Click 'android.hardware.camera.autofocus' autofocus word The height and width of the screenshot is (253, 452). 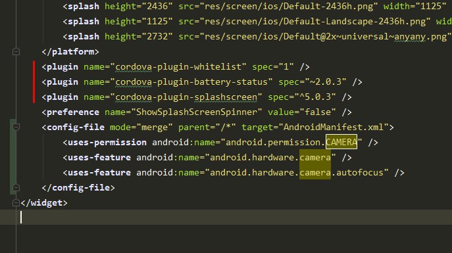click(x=360, y=173)
